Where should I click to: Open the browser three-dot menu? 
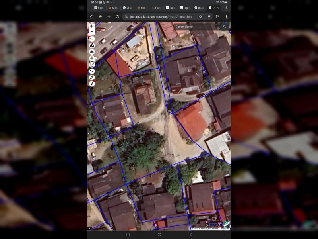tap(226, 17)
